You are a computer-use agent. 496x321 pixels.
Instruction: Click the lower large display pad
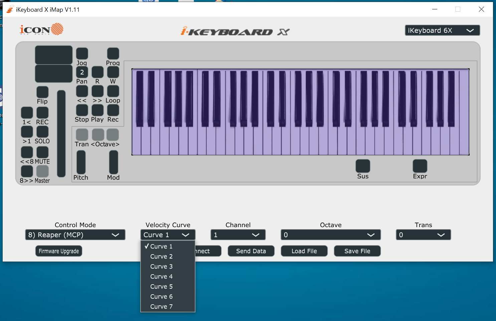pos(54,73)
